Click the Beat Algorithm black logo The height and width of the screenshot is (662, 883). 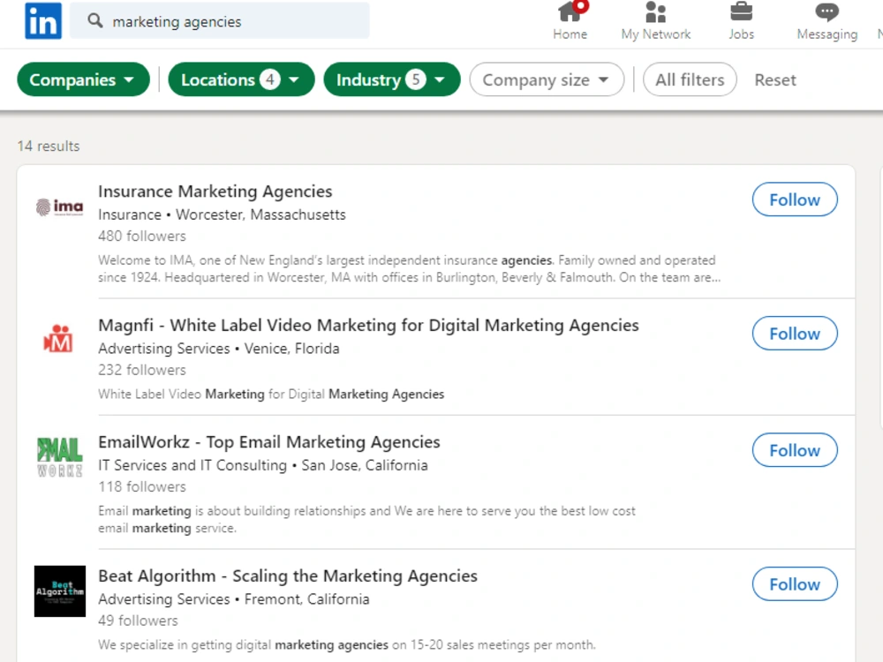coord(60,591)
